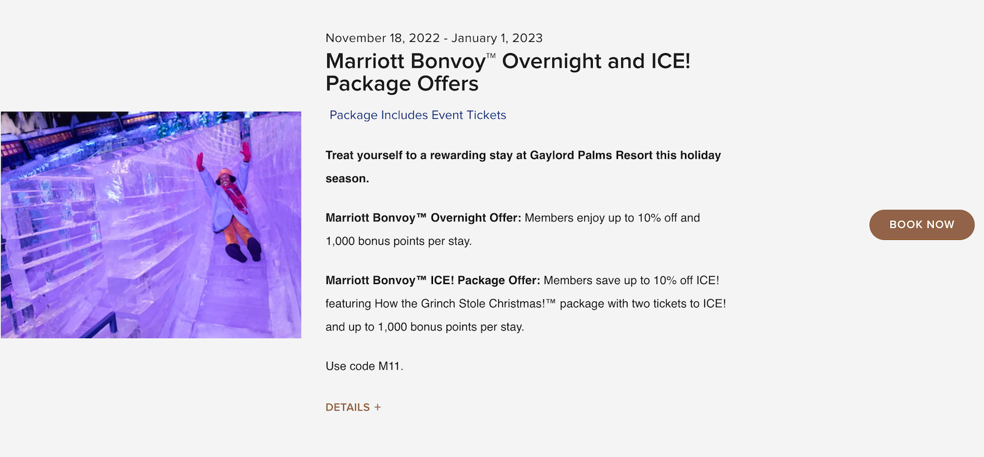Click the BOOK NOW button
The width and height of the screenshot is (984, 457).
pos(921,225)
